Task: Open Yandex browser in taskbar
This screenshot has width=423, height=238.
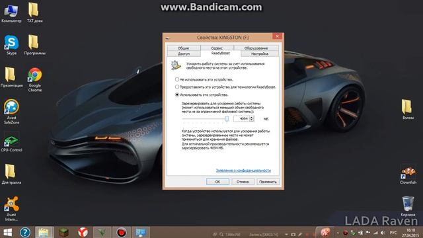Action: point(83,232)
